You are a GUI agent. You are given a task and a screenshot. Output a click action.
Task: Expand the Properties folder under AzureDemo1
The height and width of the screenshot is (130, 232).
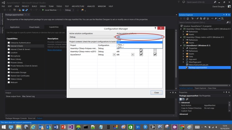click(183, 48)
